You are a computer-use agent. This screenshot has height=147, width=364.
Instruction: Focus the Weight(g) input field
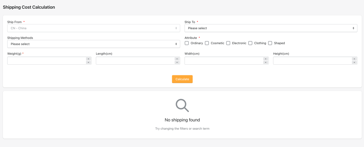click(x=49, y=60)
